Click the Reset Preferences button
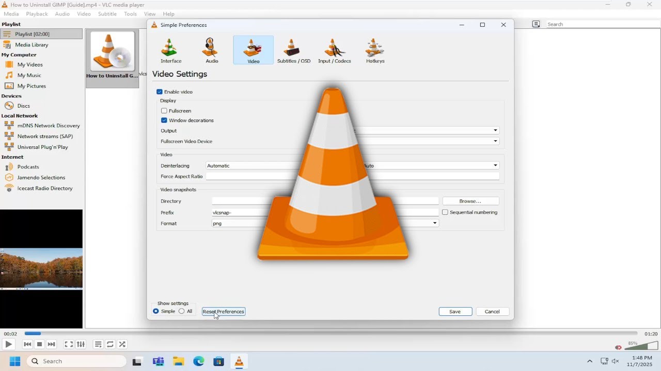 [224, 312]
